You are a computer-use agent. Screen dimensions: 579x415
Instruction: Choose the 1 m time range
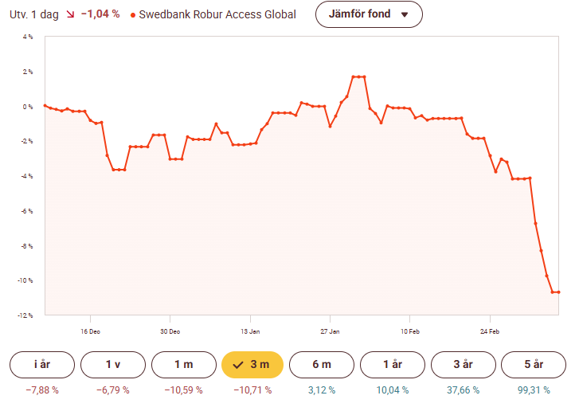184,364
